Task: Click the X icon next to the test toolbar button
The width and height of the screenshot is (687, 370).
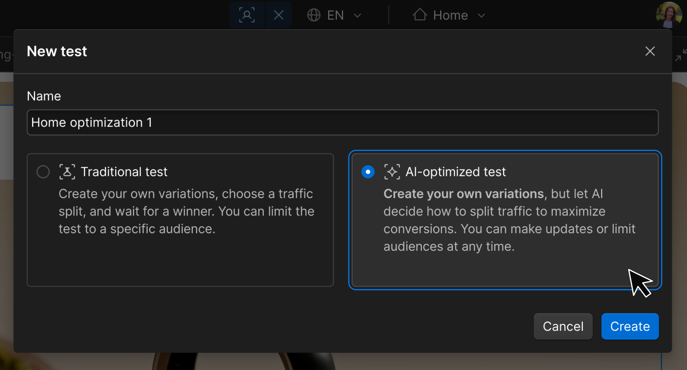Action: click(279, 15)
